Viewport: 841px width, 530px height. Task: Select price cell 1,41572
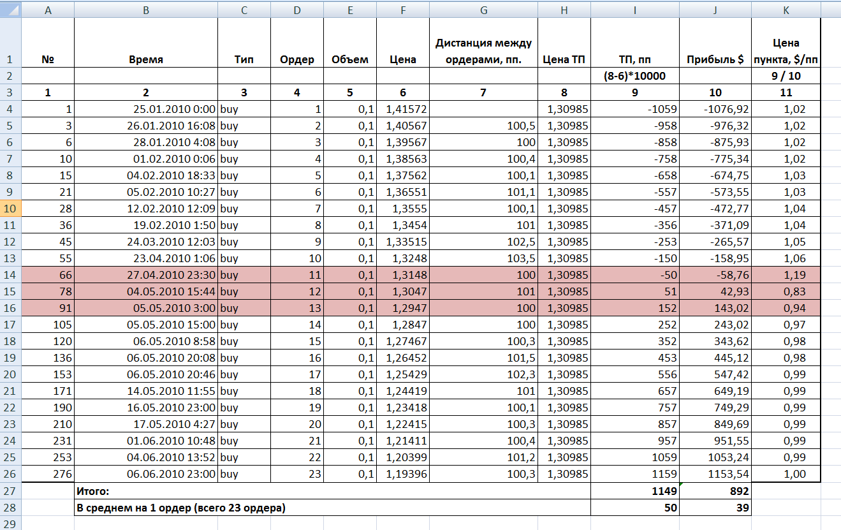pos(403,109)
